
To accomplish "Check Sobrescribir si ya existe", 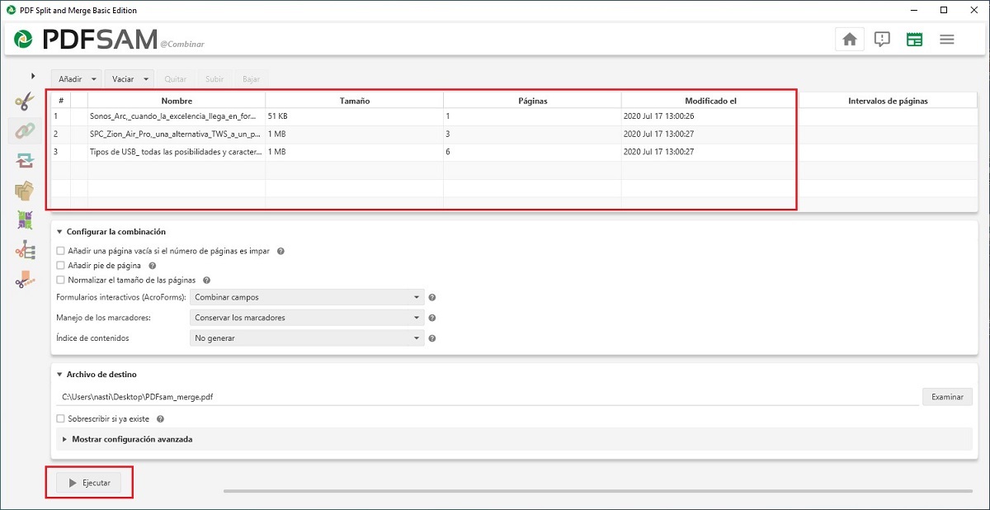I will pos(60,419).
